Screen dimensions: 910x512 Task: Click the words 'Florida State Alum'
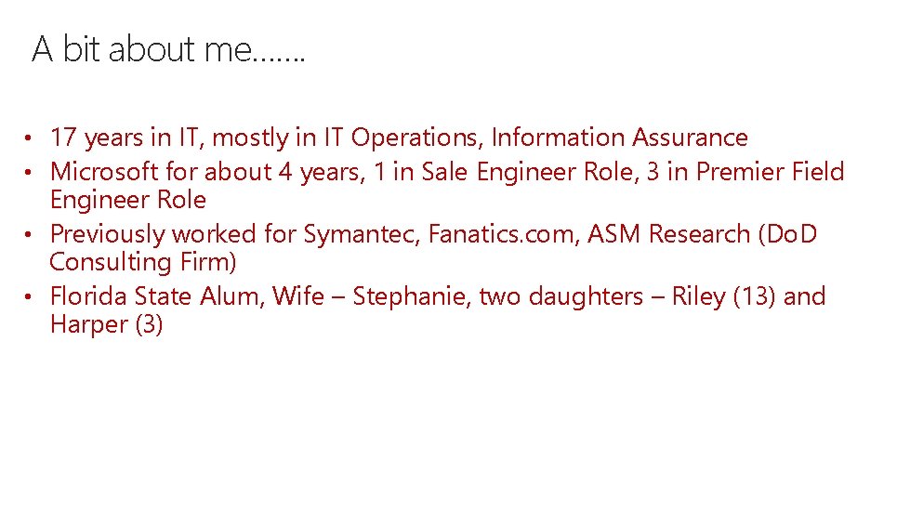(153, 296)
